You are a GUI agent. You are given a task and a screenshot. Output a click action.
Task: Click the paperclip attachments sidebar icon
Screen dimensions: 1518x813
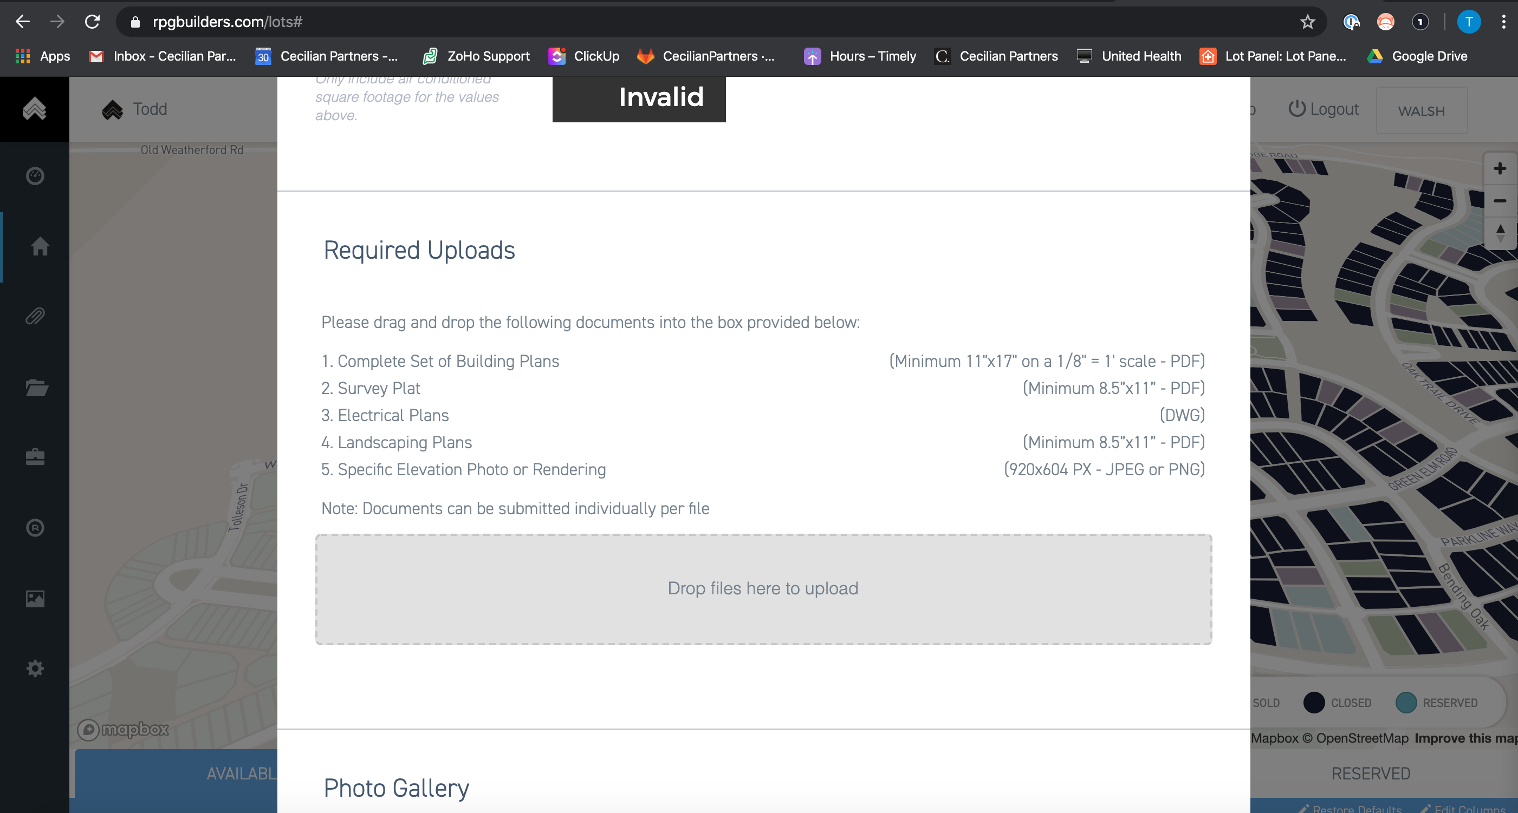pyautogui.click(x=35, y=316)
